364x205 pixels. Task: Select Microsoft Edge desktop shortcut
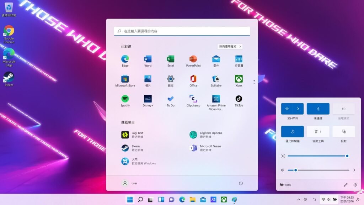9,57
